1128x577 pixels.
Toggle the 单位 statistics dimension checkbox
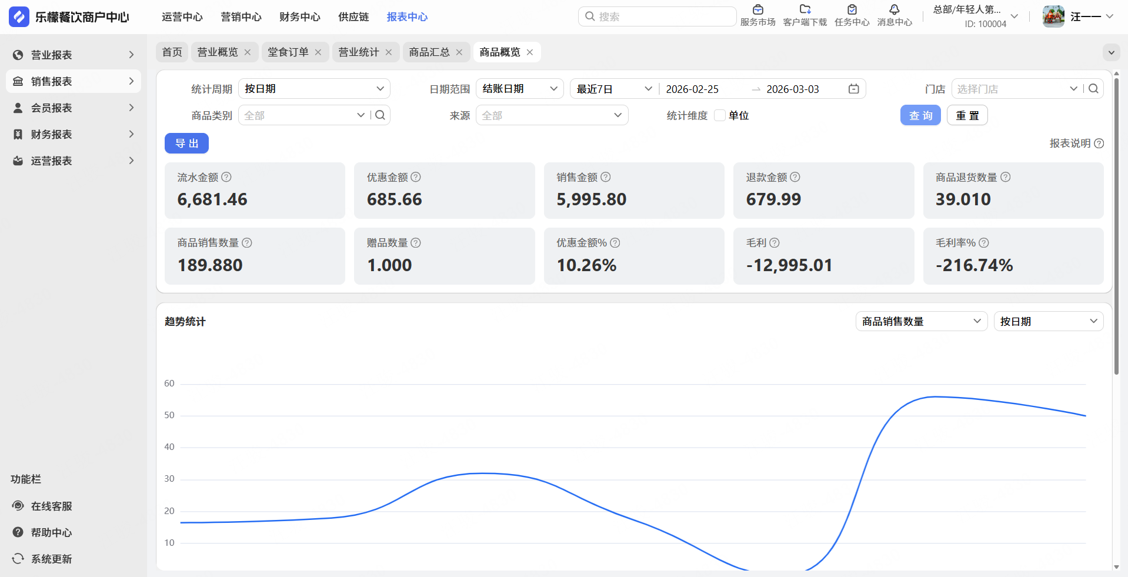[719, 115]
